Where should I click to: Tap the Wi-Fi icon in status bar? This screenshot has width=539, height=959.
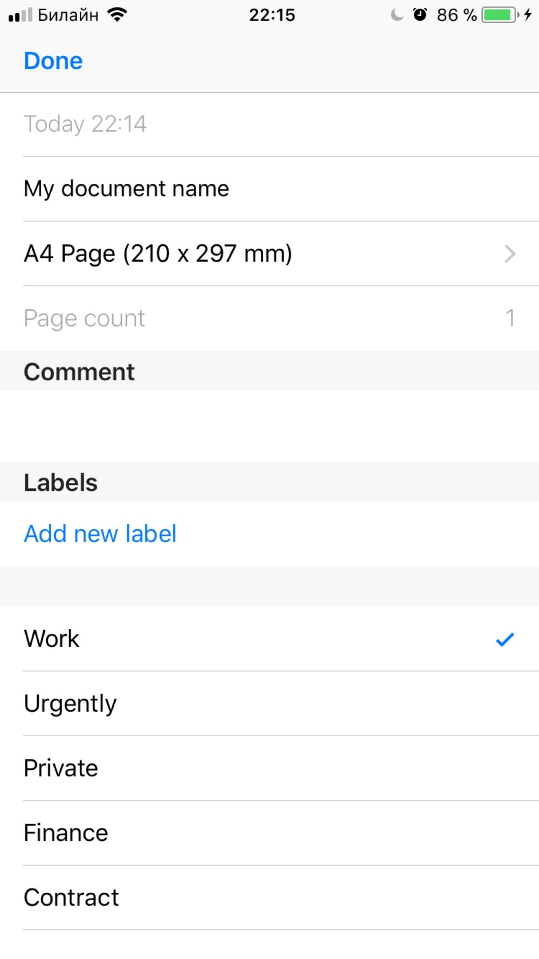(117, 15)
